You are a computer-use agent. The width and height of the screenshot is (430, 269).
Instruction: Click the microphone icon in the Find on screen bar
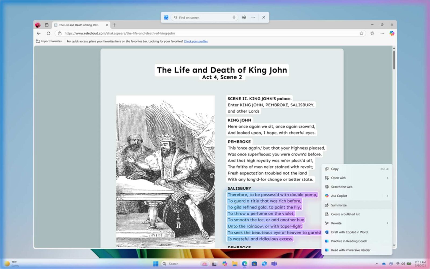point(234,17)
